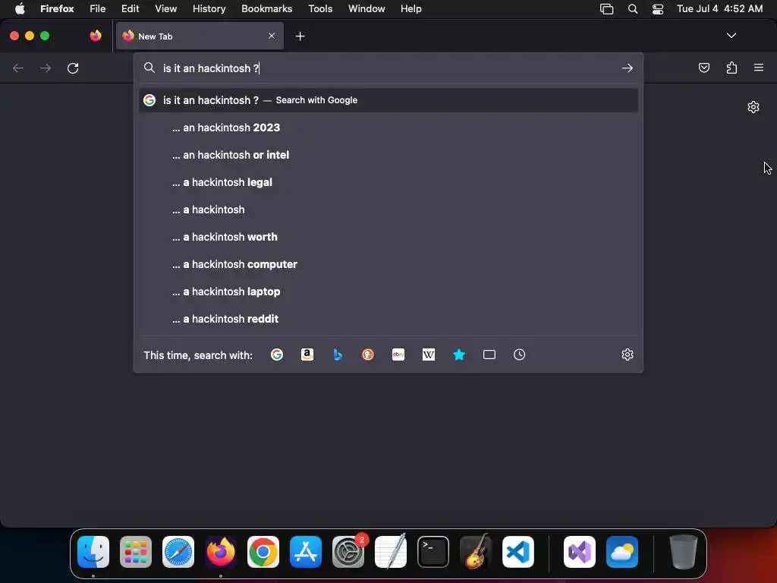Open Visual Studio Code from the Dock
This screenshot has height=583, width=777.
[518, 552]
